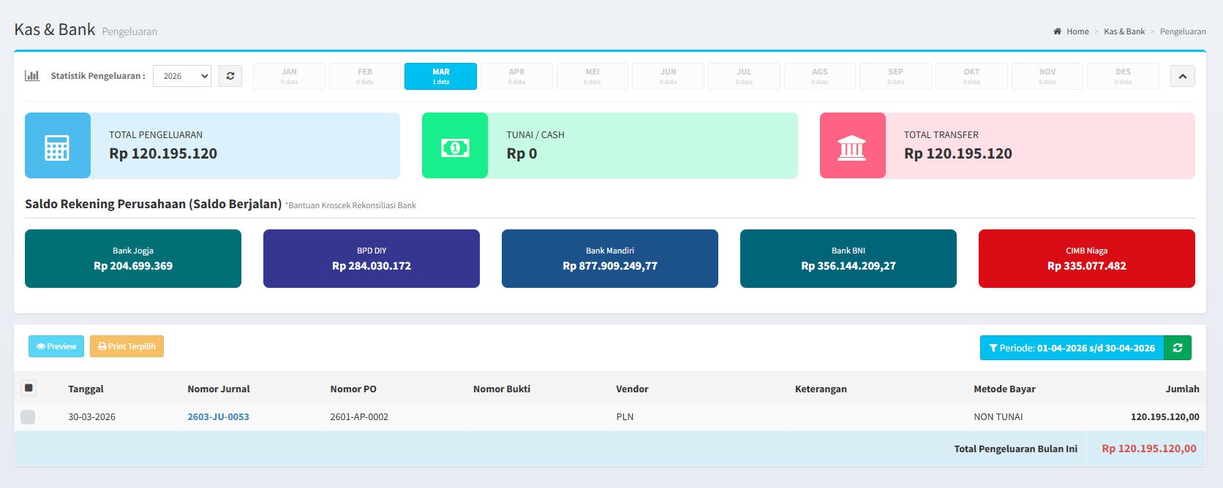Viewport: 1223px width, 488px height.
Task: Toggle the select-all checkbox in table header
Action: coord(29,388)
